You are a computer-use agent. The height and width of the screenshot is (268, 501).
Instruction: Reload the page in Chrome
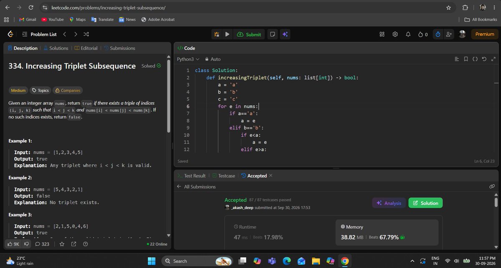[x=31, y=8]
